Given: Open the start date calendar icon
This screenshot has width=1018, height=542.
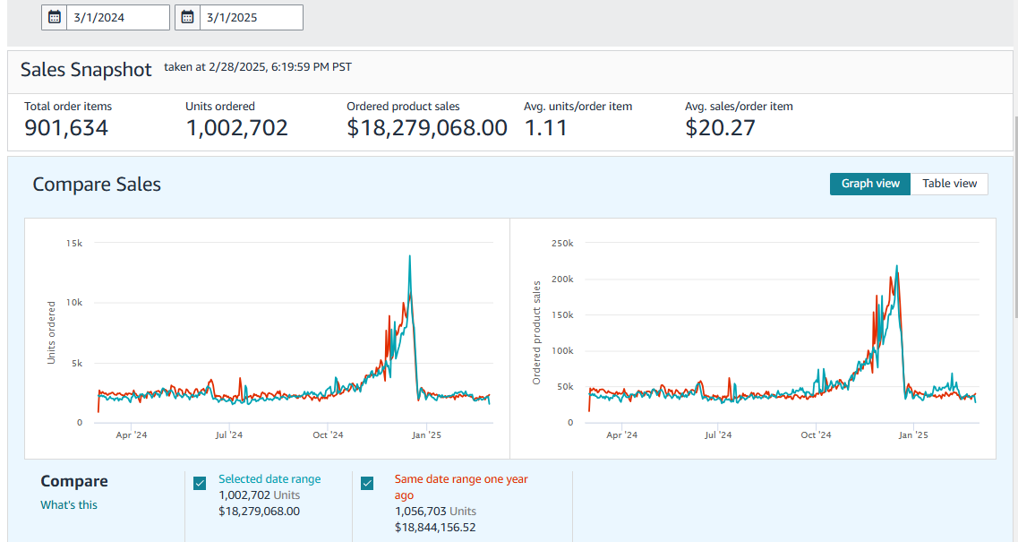Looking at the screenshot, I should (x=55, y=18).
